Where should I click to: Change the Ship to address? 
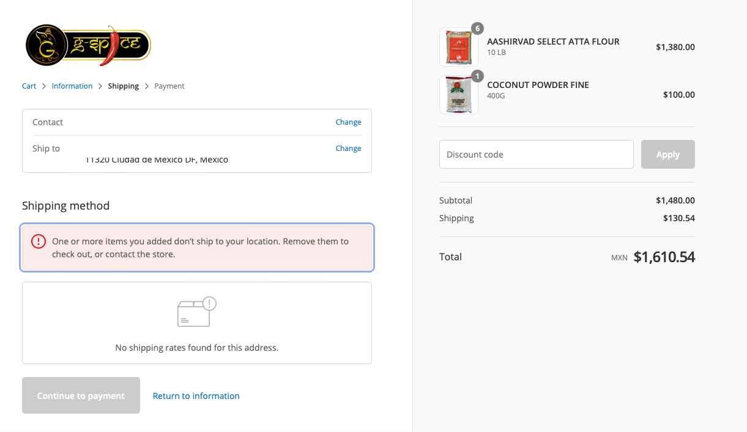click(348, 148)
